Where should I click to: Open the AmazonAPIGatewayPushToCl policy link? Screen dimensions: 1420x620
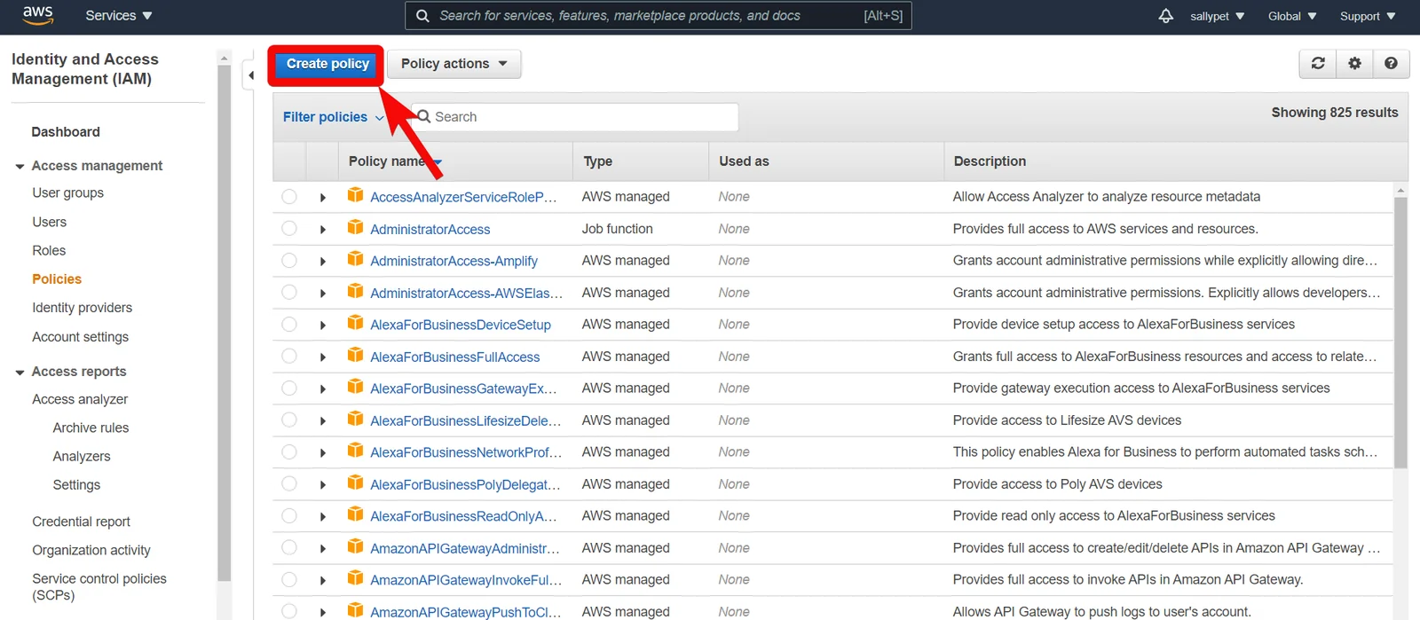[x=465, y=612]
